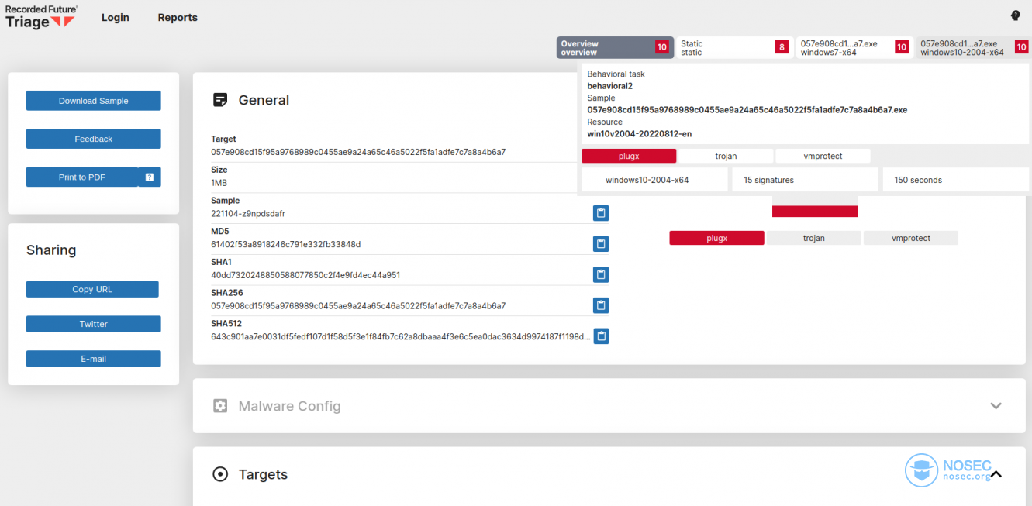Click the General section note icon
This screenshot has height=506, width=1032.
[x=220, y=100]
